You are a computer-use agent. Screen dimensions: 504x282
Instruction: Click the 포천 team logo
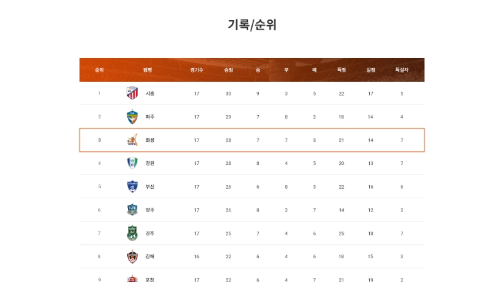(132, 278)
